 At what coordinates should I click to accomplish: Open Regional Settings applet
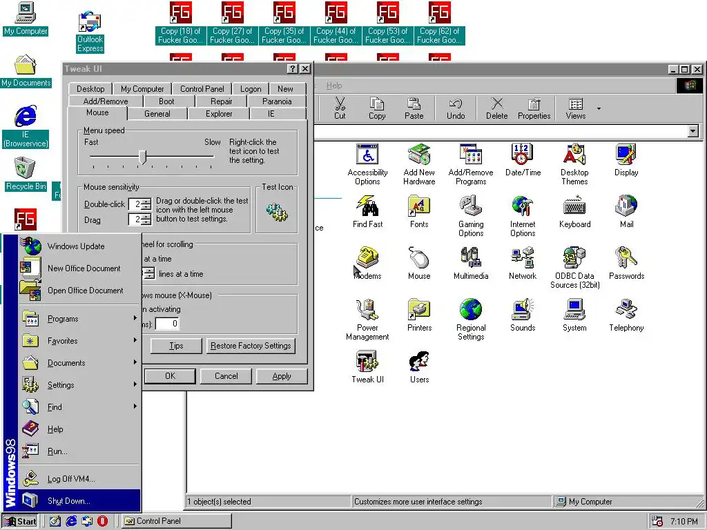(x=471, y=320)
